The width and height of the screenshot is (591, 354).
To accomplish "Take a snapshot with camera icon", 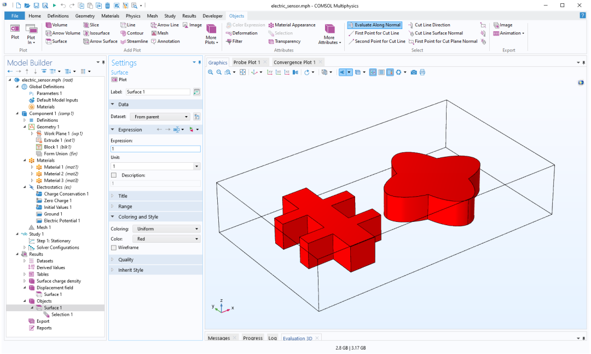I will pyautogui.click(x=414, y=72).
